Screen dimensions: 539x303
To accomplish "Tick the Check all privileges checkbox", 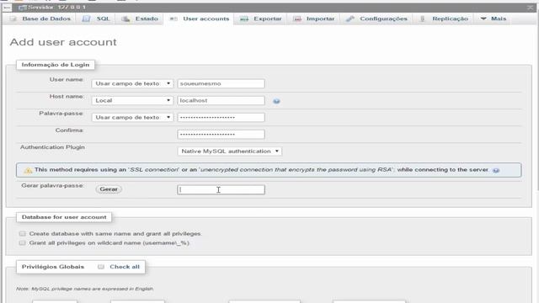I will 101,267.
